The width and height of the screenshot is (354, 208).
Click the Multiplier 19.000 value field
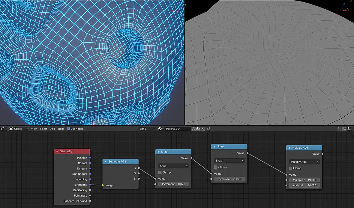tap(304, 180)
